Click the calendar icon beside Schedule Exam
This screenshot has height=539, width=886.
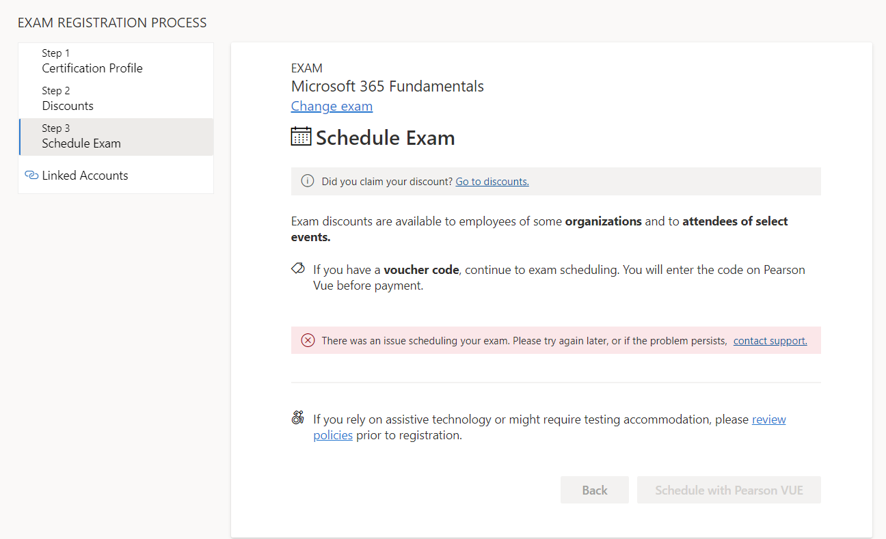(x=301, y=137)
